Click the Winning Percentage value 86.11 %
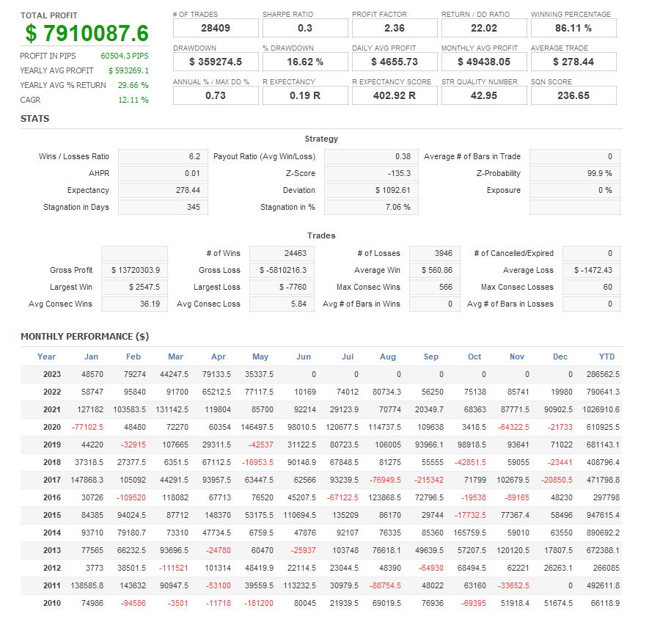The height and width of the screenshot is (625, 660). click(x=573, y=28)
